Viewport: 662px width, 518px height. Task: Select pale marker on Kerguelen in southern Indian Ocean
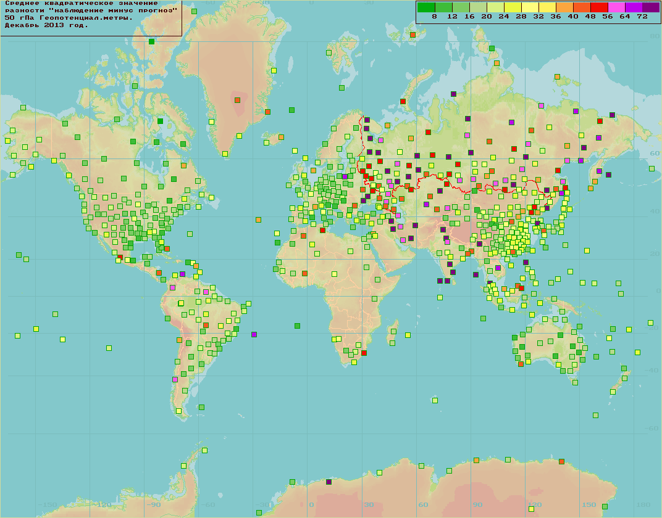435,400
